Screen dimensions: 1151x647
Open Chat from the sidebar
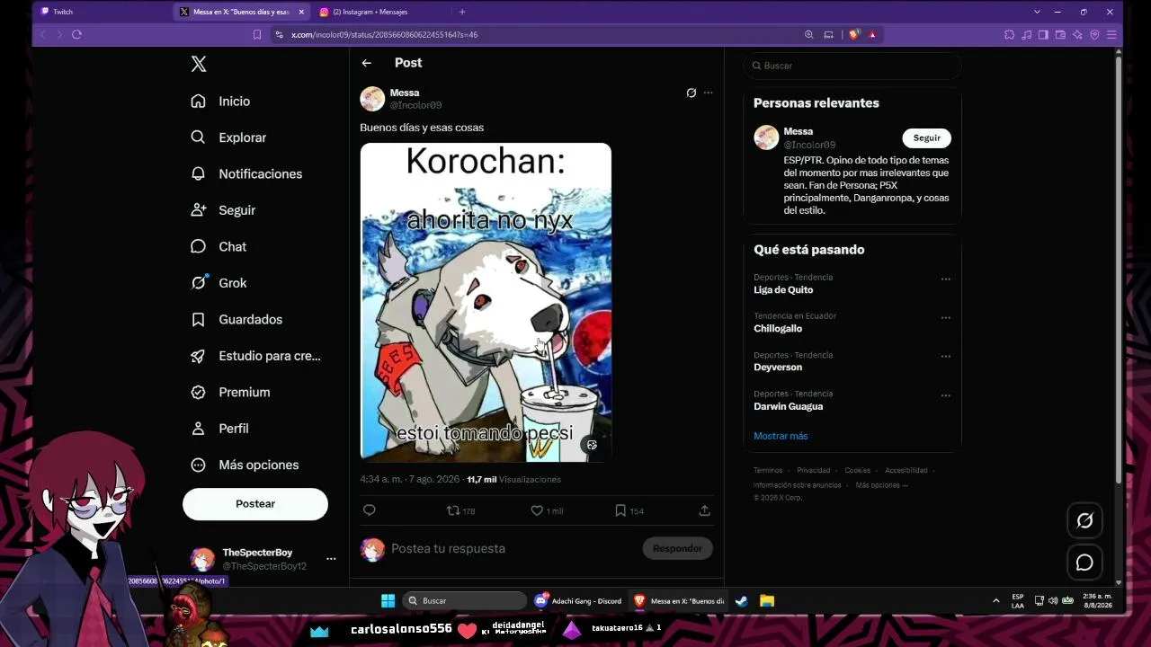(x=219, y=246)
